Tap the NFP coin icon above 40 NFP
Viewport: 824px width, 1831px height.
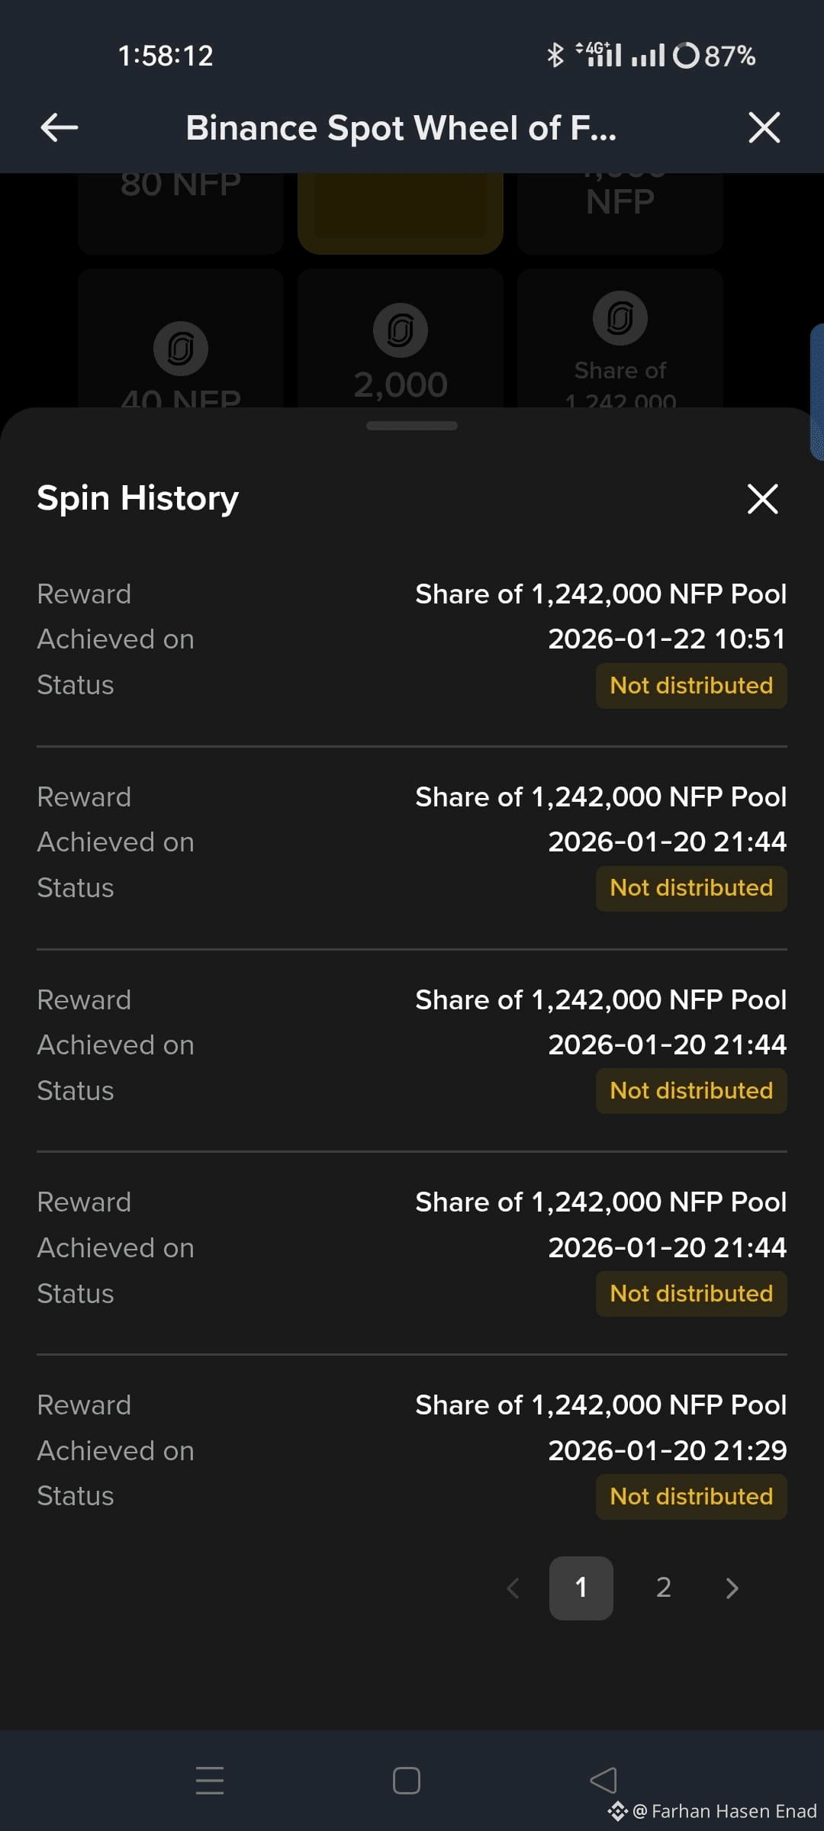(181, 349)
